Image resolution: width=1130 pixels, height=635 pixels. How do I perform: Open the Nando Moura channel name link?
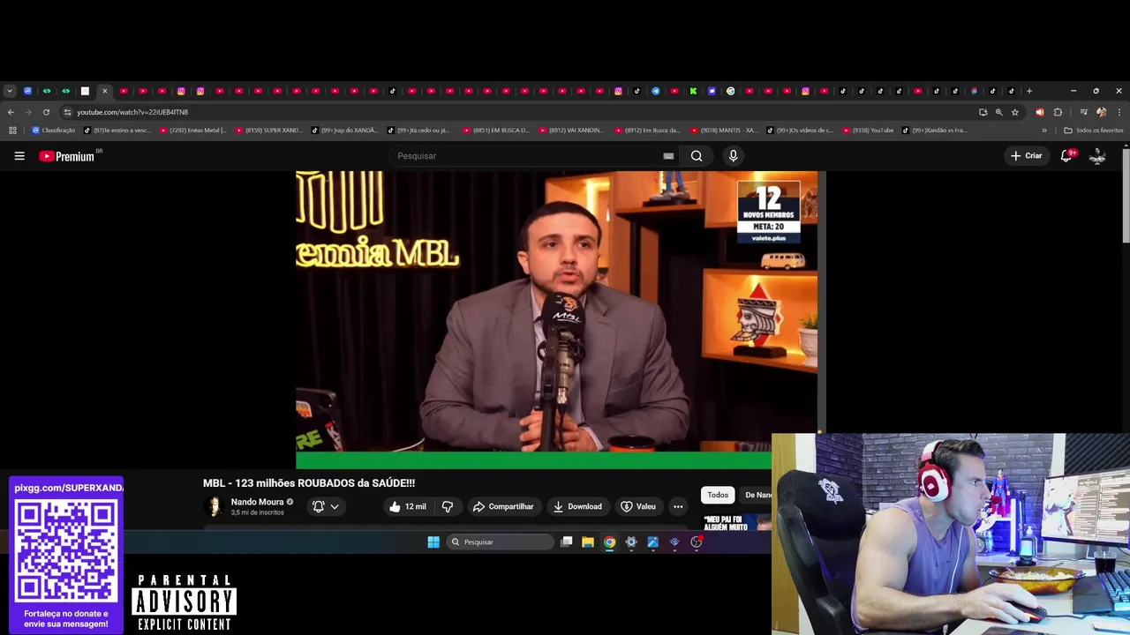pos(257,502)
